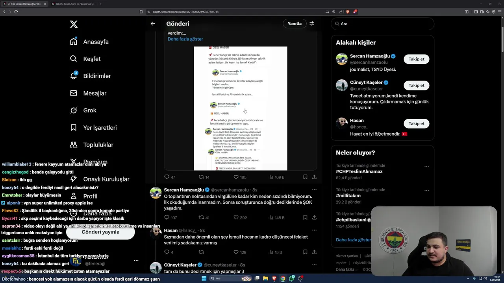Open more menu on Hasan's reply
The height and width of the screenshot is (283, 504).
(x=314, y=230)
